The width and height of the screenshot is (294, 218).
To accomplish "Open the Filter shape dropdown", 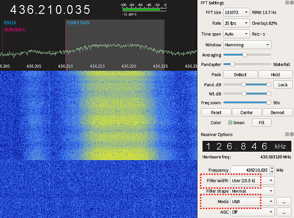I will click(252, 191).
